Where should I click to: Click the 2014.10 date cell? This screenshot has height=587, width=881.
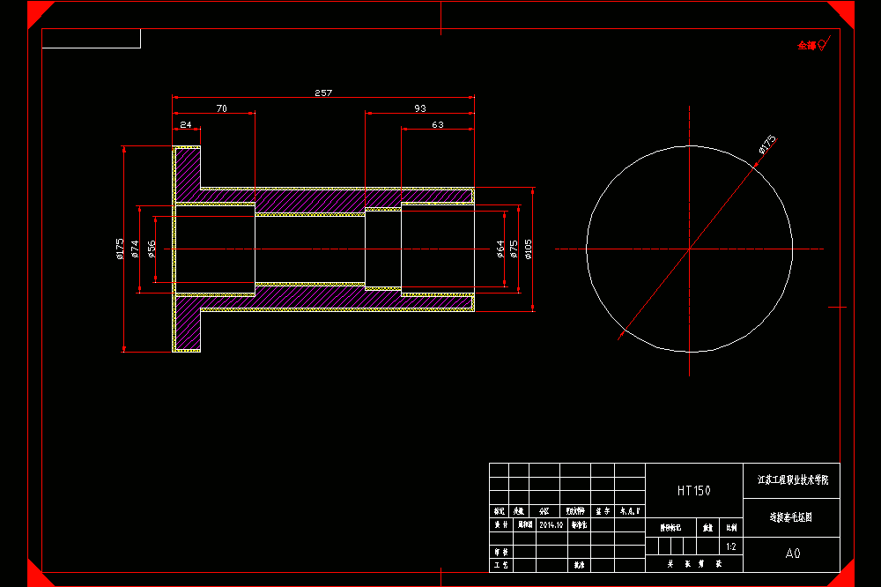pos(552,524)
